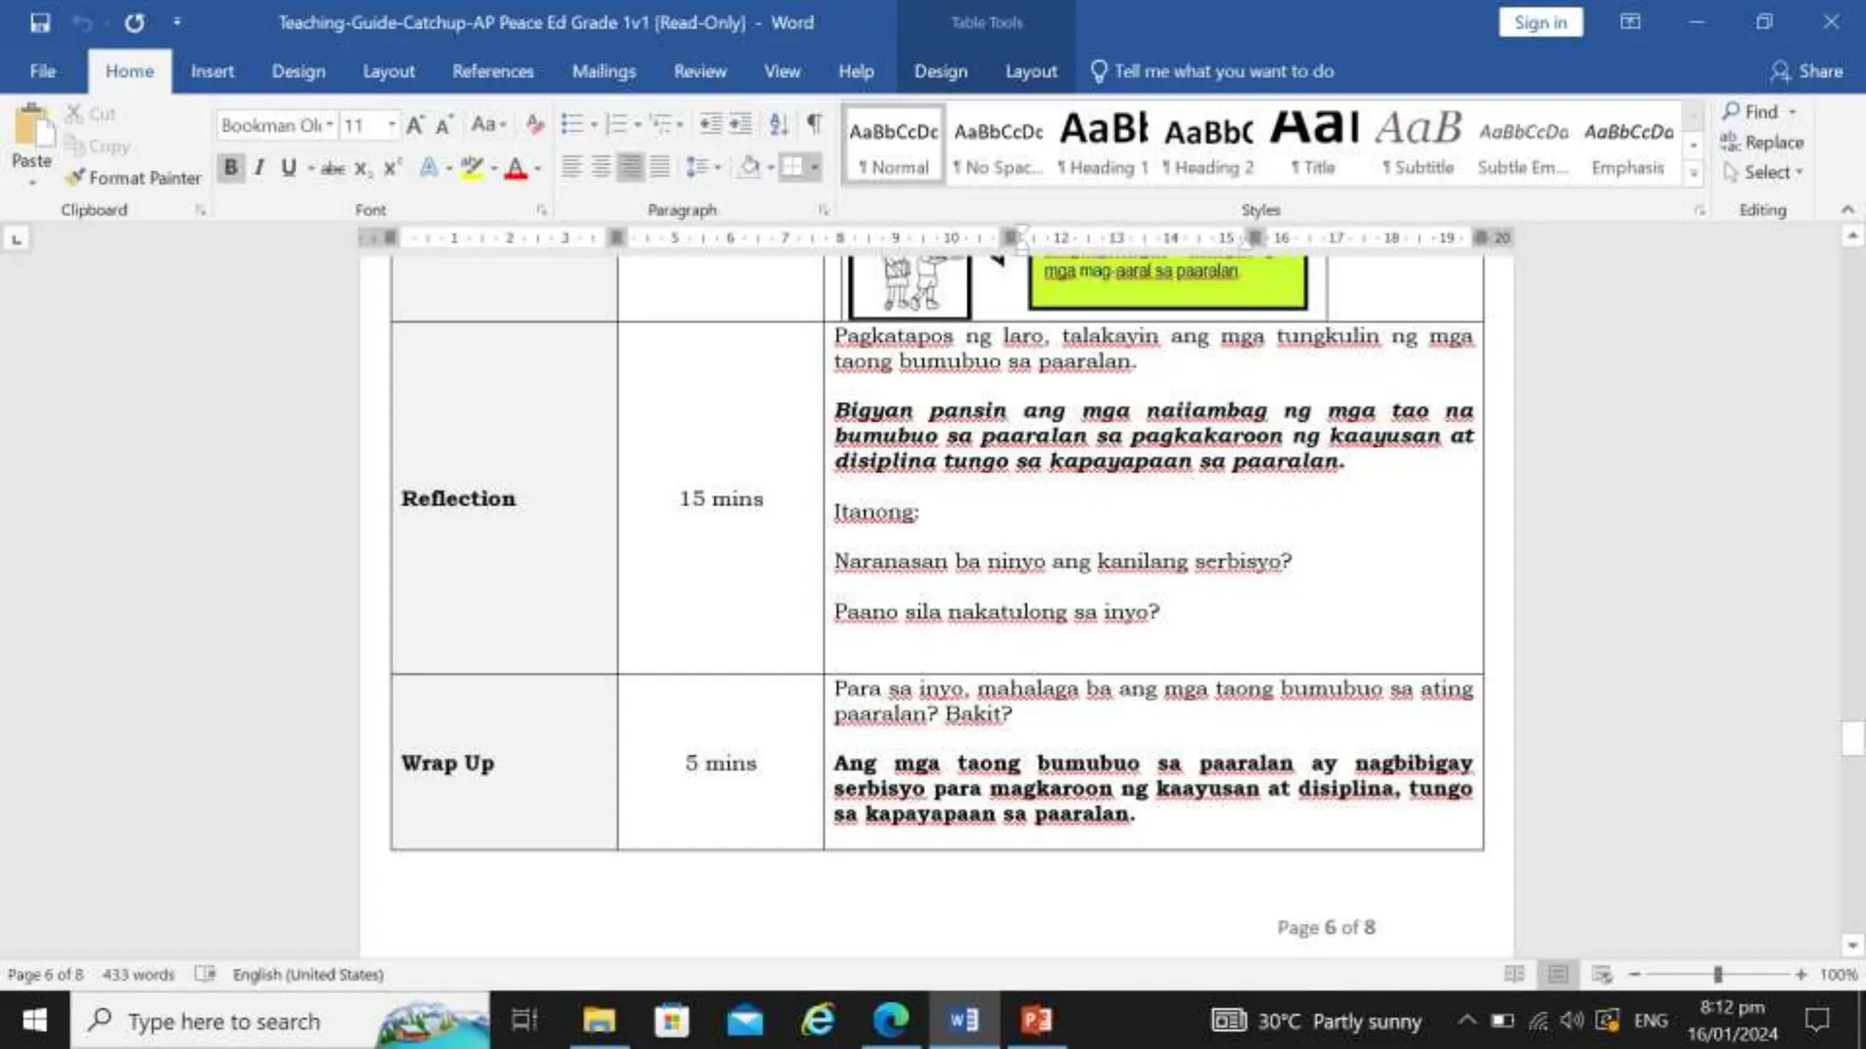Switch to Read Mode view
Viewport: 1866px width, 1049px height.
pyautogui.click(x=1514, y=974)
